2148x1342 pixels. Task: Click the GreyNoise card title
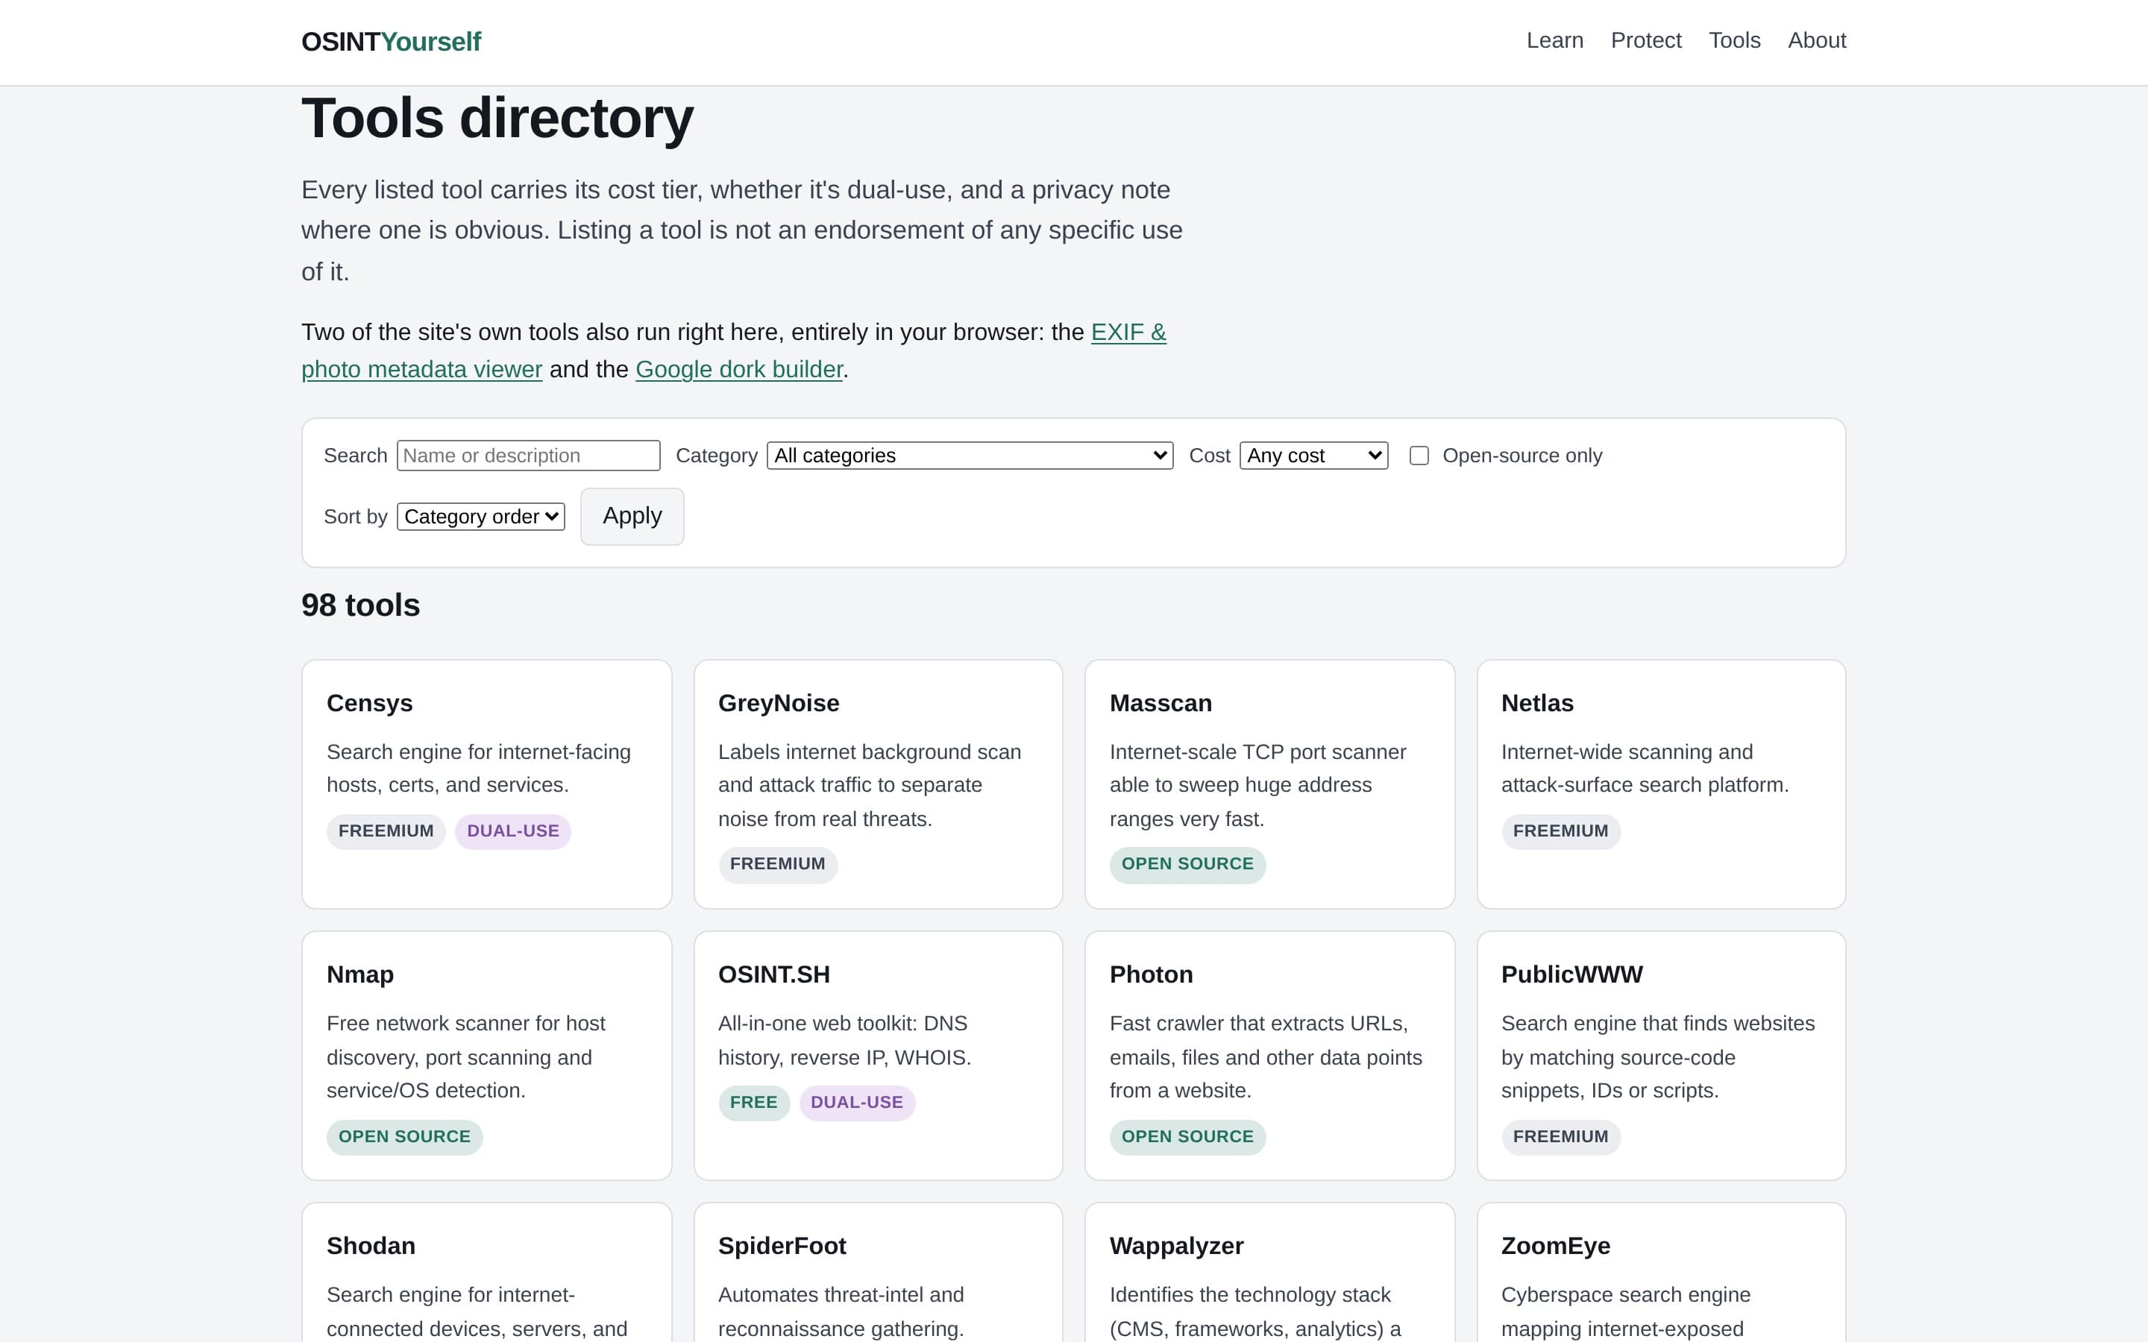click(779, 703)
